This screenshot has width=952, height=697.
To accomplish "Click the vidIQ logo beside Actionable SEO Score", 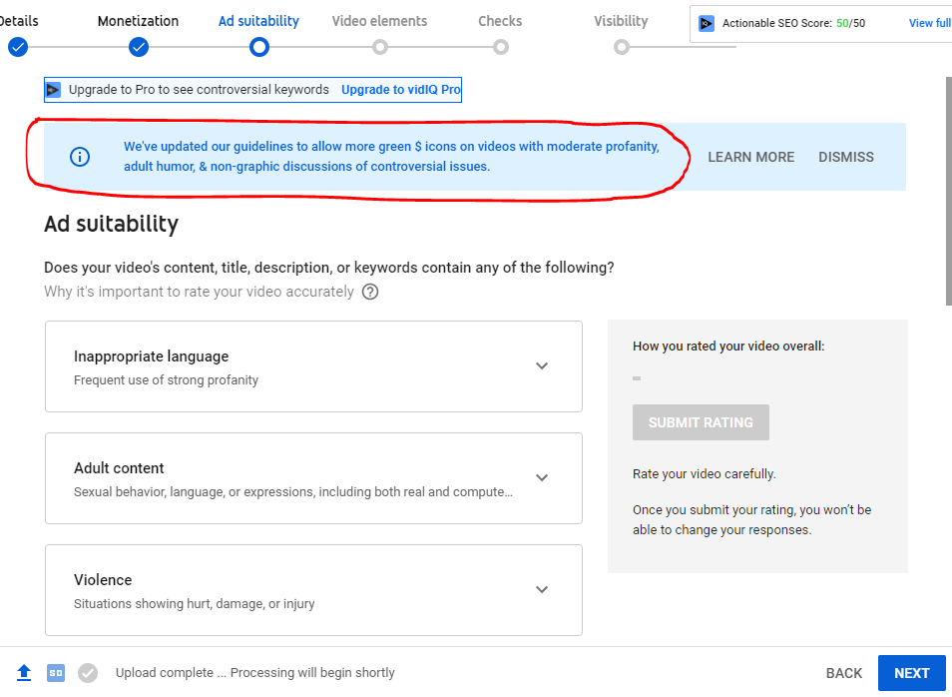I will [707, 24].
